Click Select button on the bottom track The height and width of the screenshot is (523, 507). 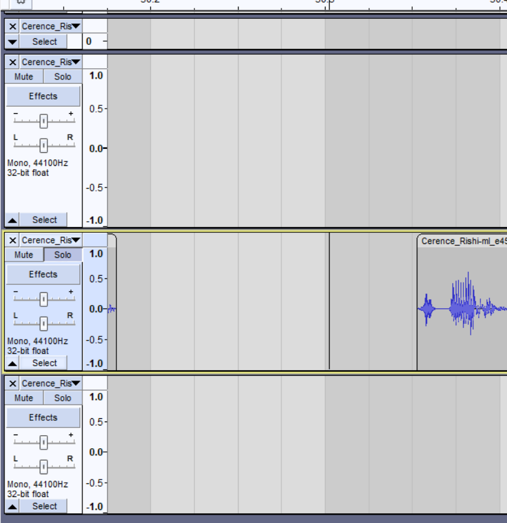pos(44,507)
